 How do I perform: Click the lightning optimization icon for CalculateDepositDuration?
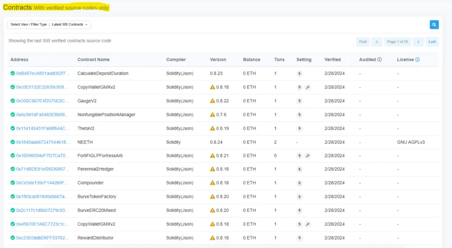[299, 74]
